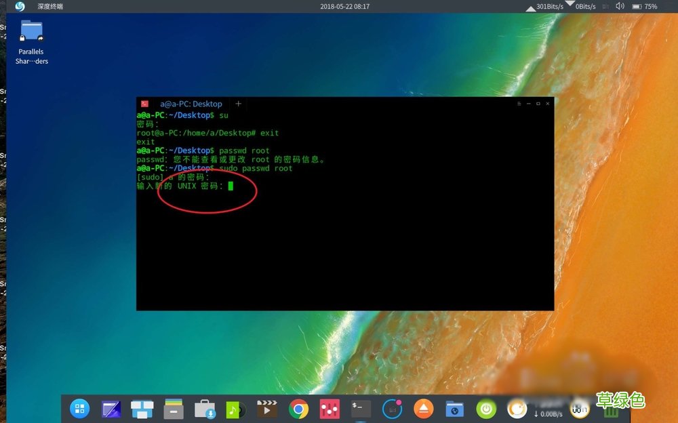Click the + to open new terminal tab

(238, 104)
